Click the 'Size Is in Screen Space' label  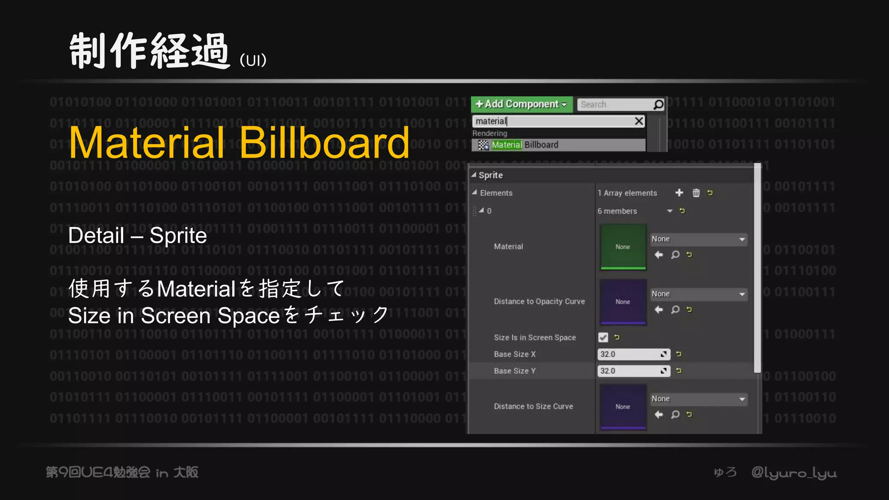point(535,338)
